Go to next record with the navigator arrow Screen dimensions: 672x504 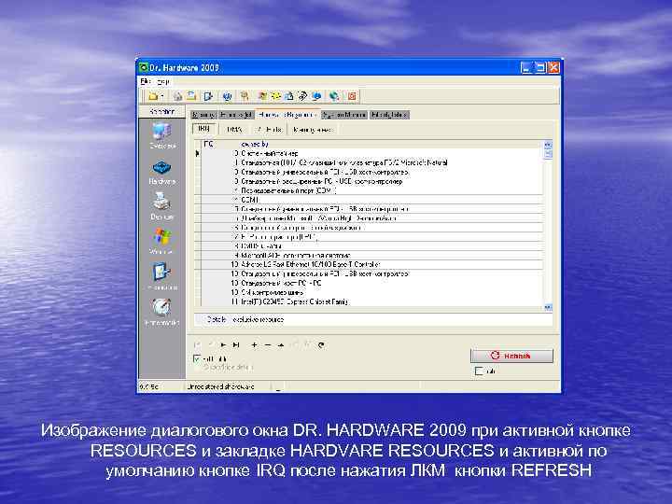tap(223, 345)
